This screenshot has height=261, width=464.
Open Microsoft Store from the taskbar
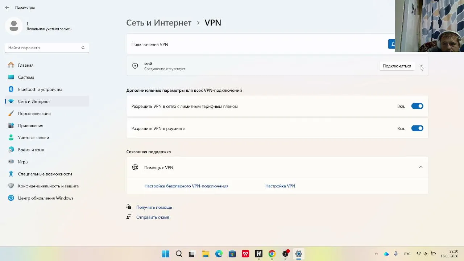(x=232, y=254)
